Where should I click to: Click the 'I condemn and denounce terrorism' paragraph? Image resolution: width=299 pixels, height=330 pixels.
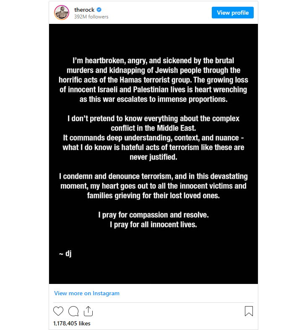coord(153,186)
